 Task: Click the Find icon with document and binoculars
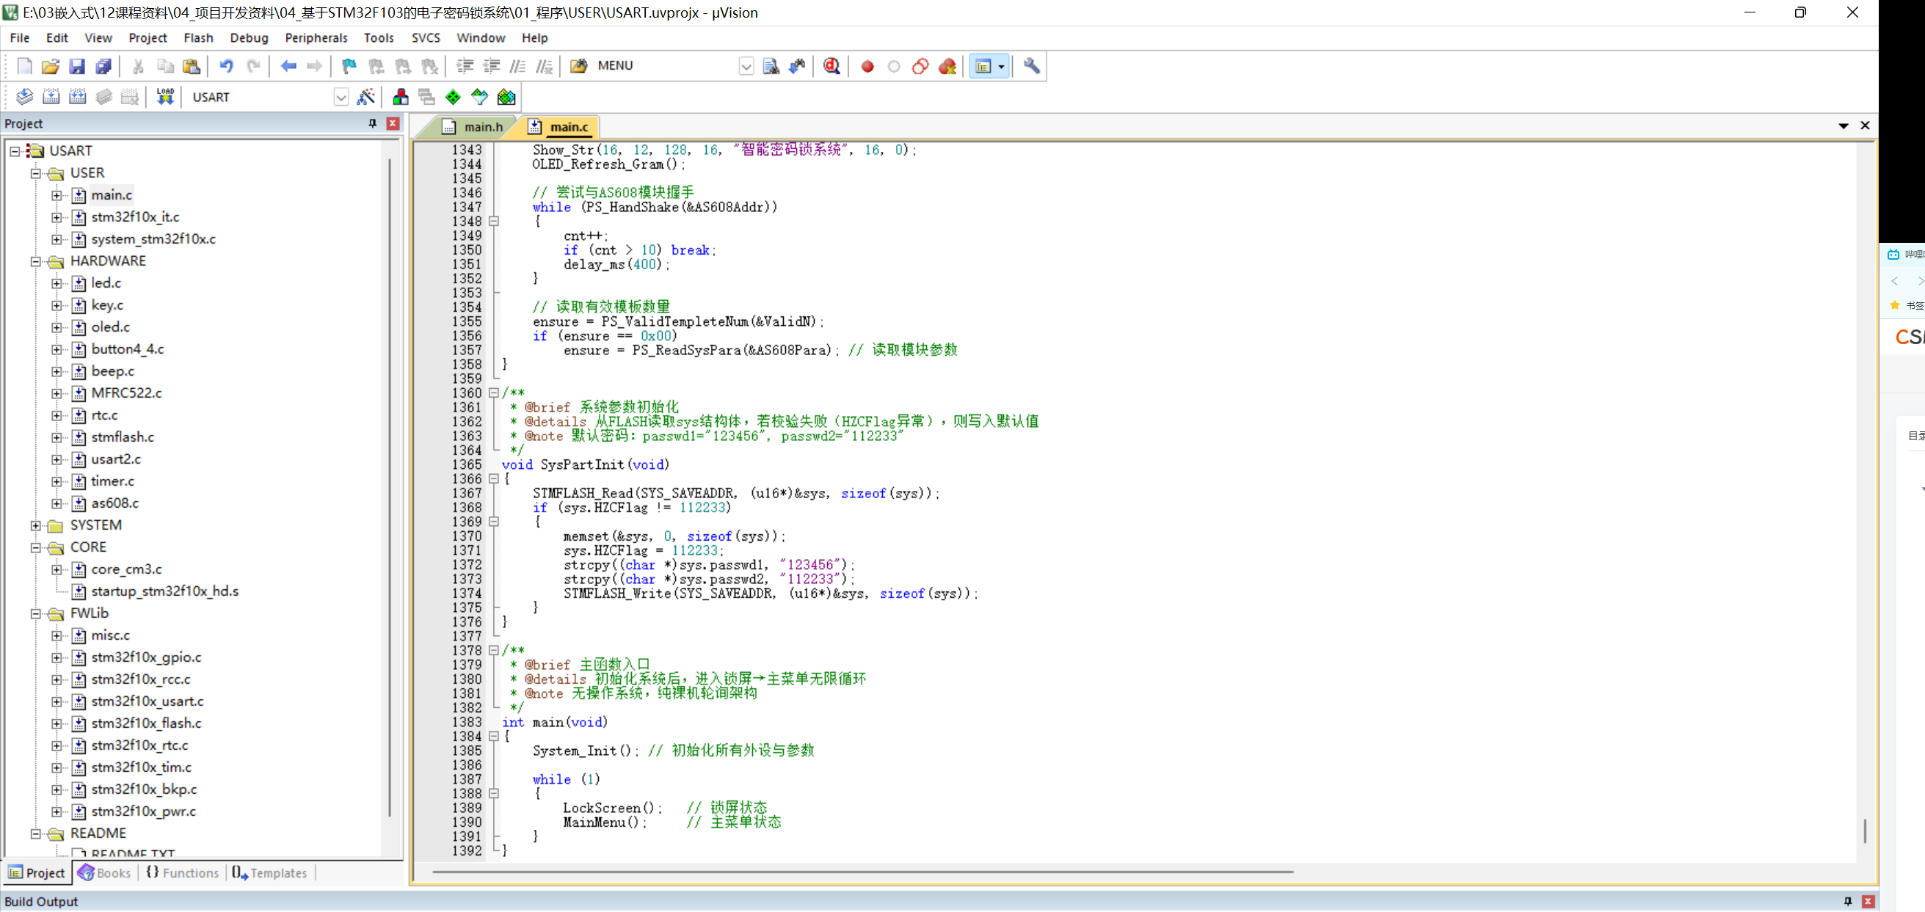(x=771, y=67)
